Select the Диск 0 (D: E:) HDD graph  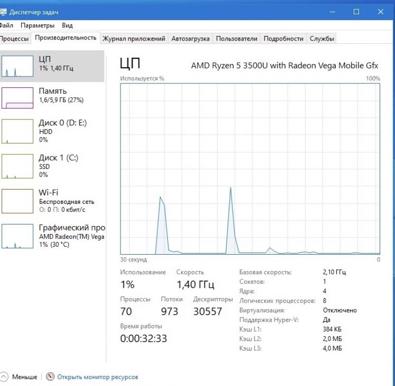(17, 131)
